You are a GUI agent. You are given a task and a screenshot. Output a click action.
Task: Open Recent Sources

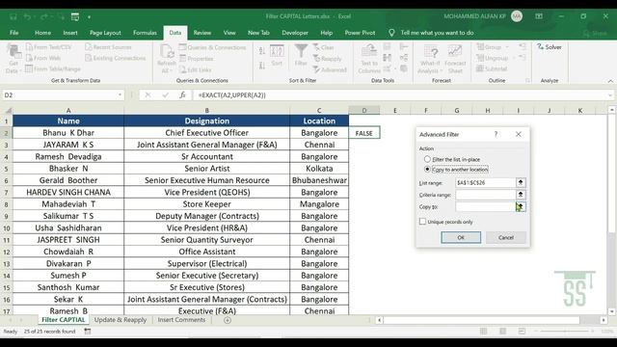[109, 47]
